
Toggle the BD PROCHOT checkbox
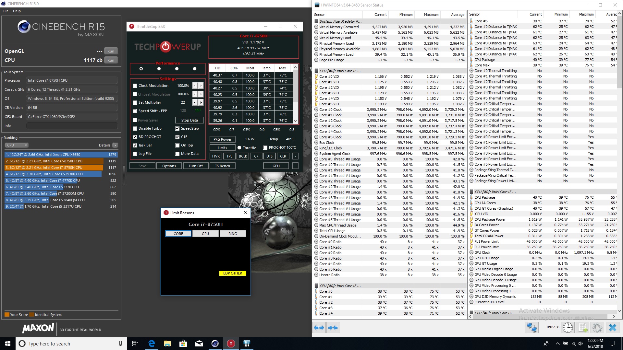coord(135,137)
